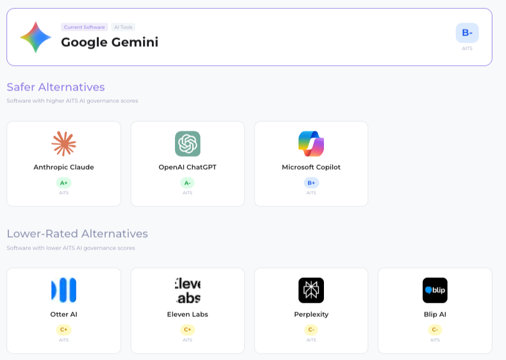Click the Lower-Rated Alternatives heading

[77, 233]
